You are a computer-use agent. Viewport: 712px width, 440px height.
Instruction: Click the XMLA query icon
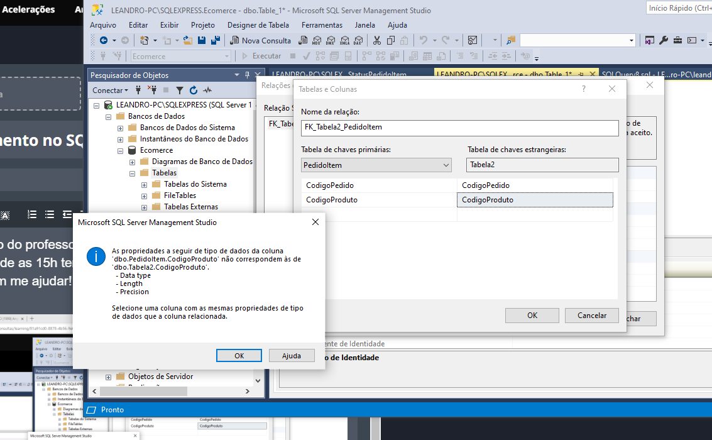344,40
